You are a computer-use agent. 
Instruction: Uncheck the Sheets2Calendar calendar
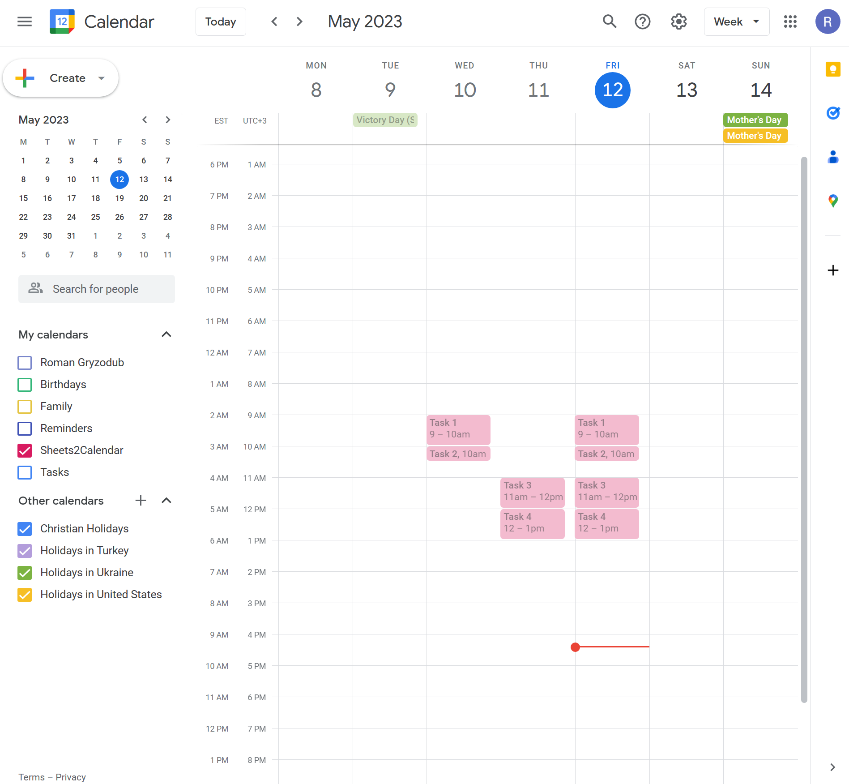click(25, 450)
